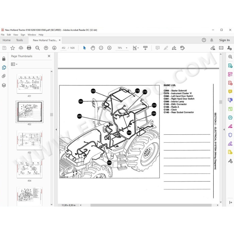This screenshot has height=234, width=234.
Task: Click thumbnails panel scrollbar handle
Action: [x=51, y=114]
